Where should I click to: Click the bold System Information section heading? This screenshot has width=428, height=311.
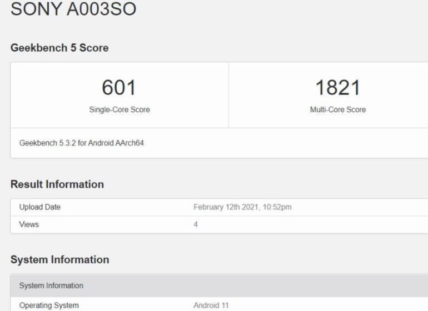click(60, 259)
